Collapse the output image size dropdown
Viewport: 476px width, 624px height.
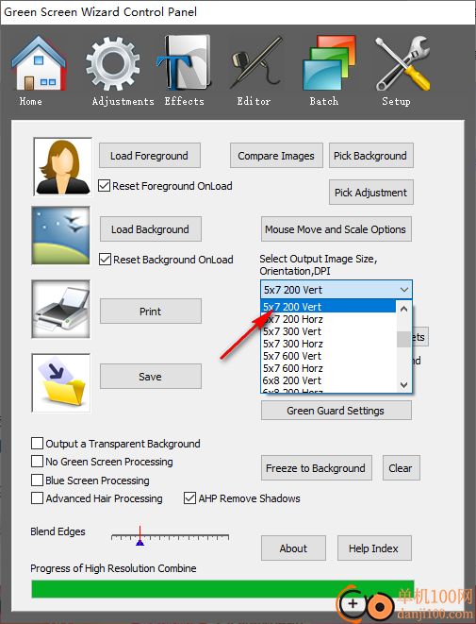pyautogui.click(x=404, y=290)
